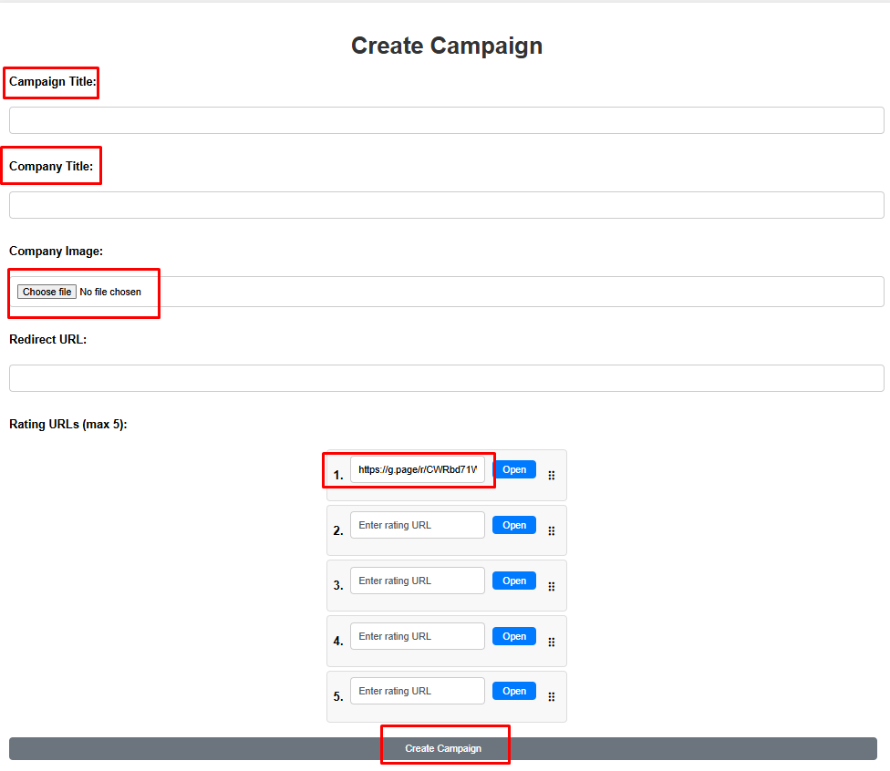Click drag handle icon for rating URL 5
Image resolution: width=890 pixels, height=771 pixels.
click(x=551, y=696)
